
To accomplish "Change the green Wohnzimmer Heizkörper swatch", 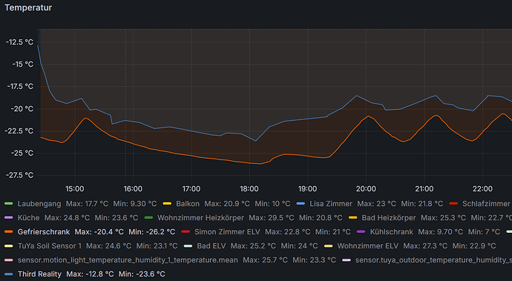I will pyautogui.click(x=148, y=218).
